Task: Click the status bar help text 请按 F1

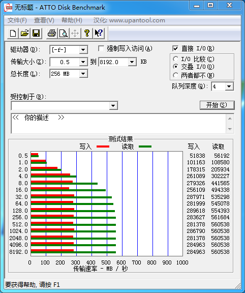Action: pos(49,285)
